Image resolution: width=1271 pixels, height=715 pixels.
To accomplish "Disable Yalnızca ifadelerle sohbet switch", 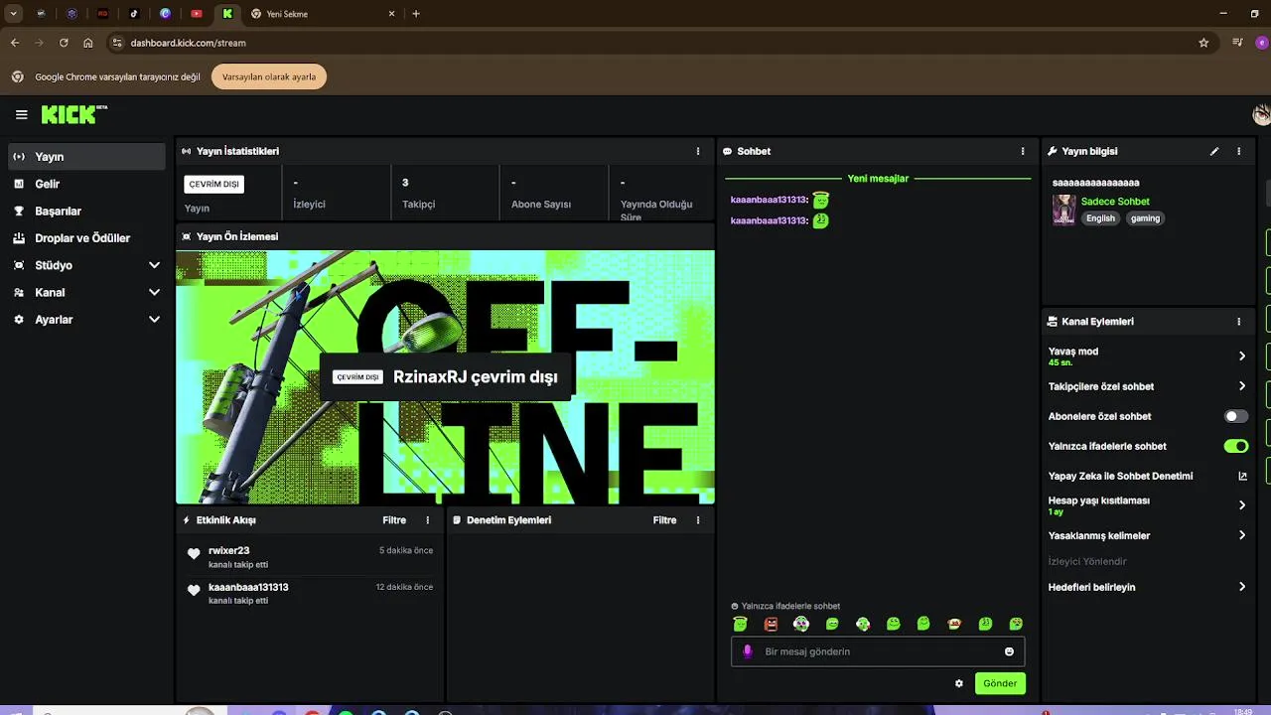I will click(x=1236, y=446).
